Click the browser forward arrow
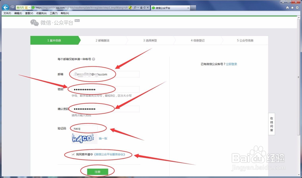The width and height of the screenshot is (302, 178). click(x=12, y=8)
